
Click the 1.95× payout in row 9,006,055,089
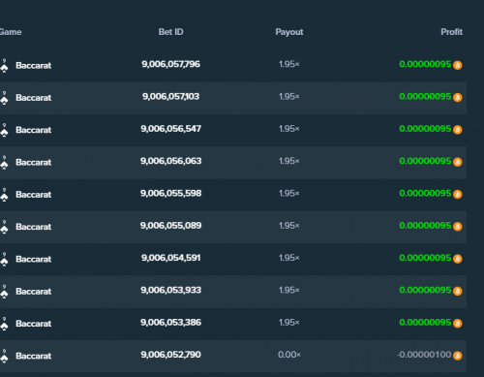click(289, 226)
